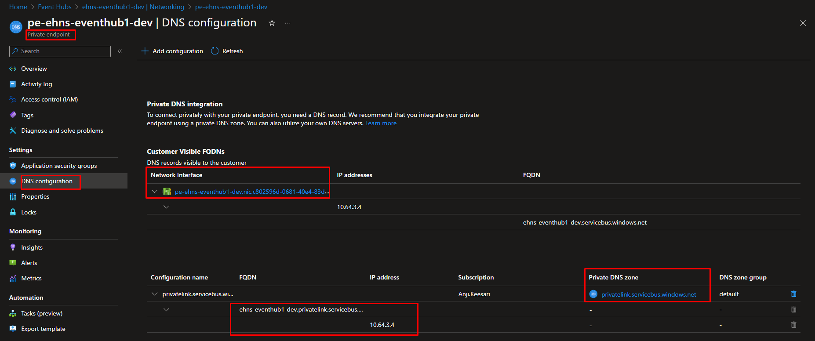Open the pe-ehns-eventhub1-dev breadcrumb

(x=231, y=7)
